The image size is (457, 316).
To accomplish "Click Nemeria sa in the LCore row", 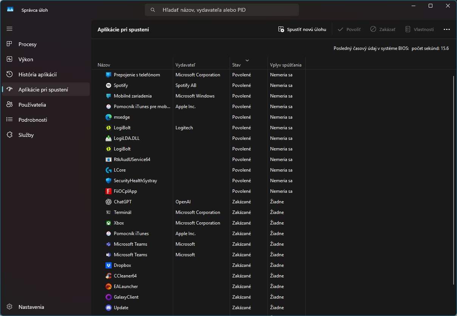I will (281, 170).
